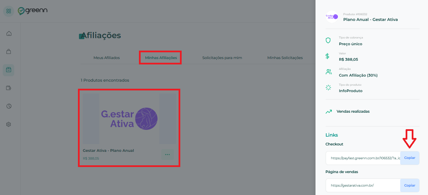Switch to Minhas Afiliações tab

coord(161,58)
